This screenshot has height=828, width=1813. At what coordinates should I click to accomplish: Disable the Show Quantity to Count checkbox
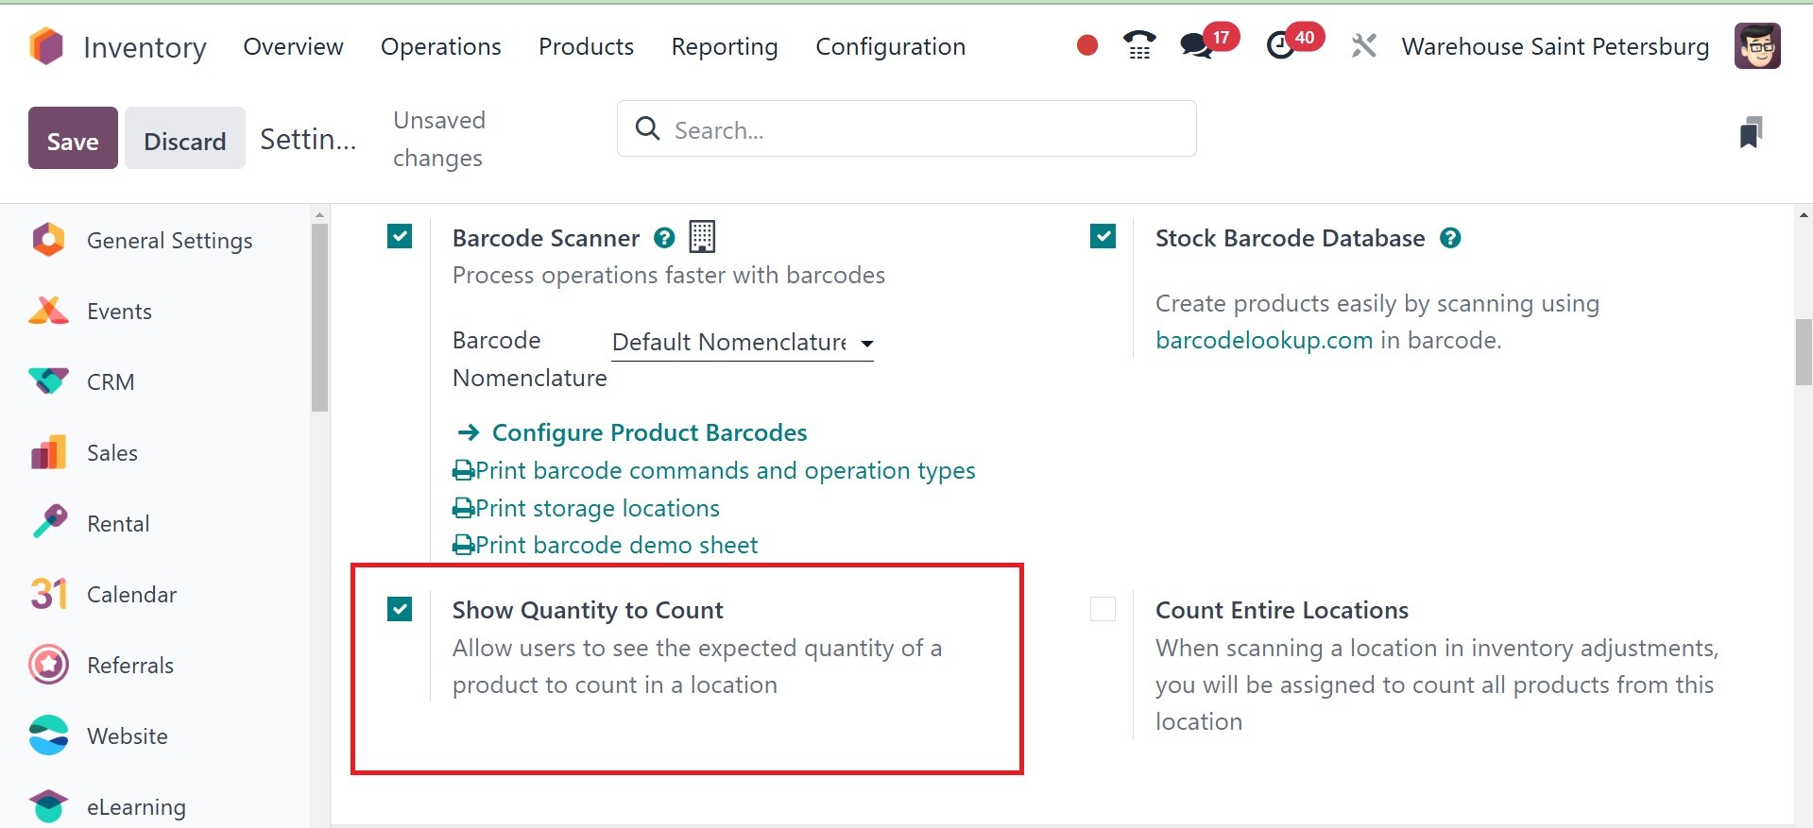pos(400,609)
